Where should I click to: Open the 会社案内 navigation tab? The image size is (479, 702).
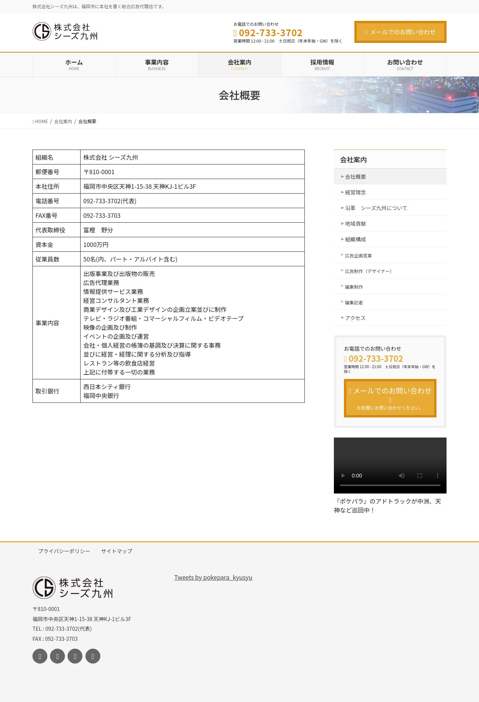239,65
